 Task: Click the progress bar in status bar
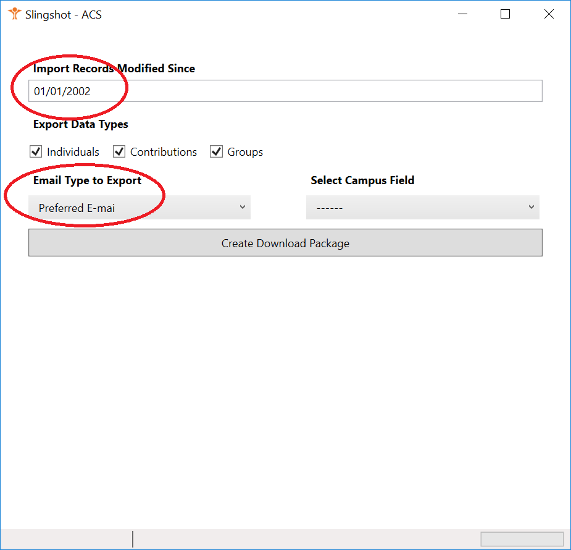pyautogui.click(x=522, y=539)
